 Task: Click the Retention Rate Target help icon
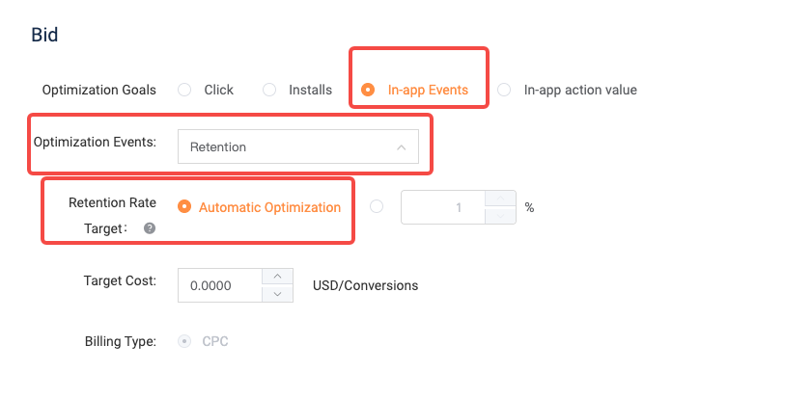[x=150, y=229]
